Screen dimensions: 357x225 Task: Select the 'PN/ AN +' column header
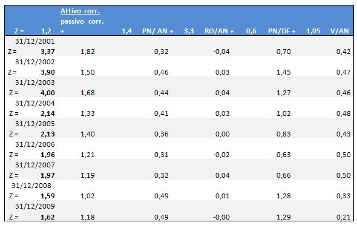coord(158,31)
